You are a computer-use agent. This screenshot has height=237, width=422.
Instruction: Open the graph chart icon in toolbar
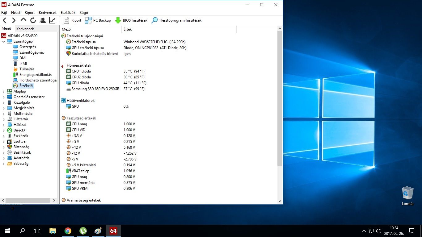coord(52,20)
